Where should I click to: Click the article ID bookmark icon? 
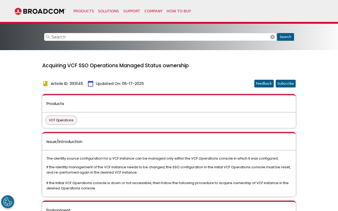point(45,83)
